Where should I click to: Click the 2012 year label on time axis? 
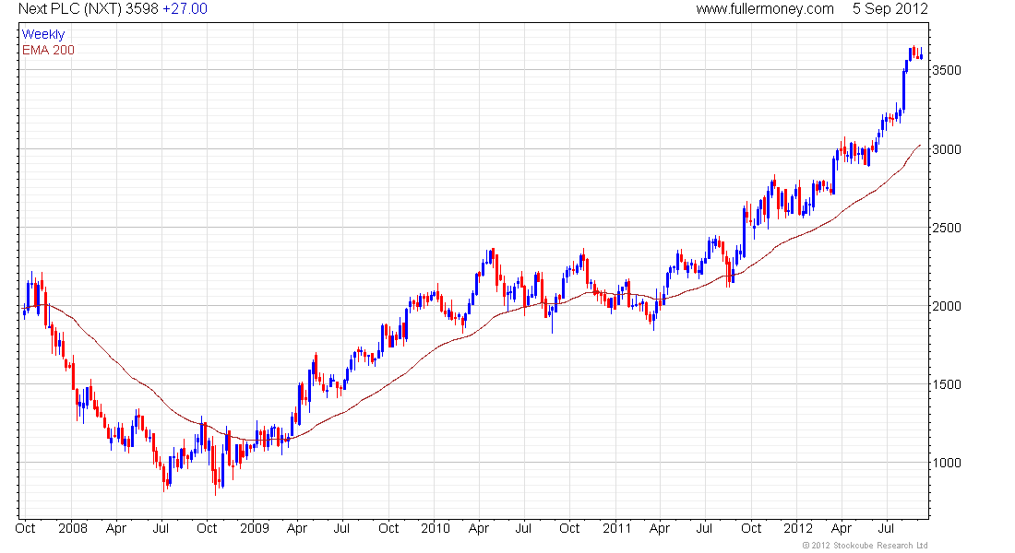798,528
